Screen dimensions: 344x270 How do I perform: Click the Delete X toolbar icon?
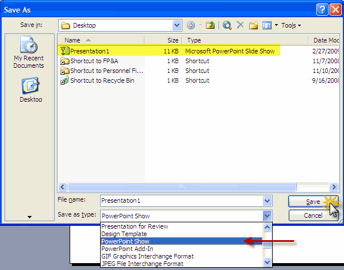[x=240, y=25]
